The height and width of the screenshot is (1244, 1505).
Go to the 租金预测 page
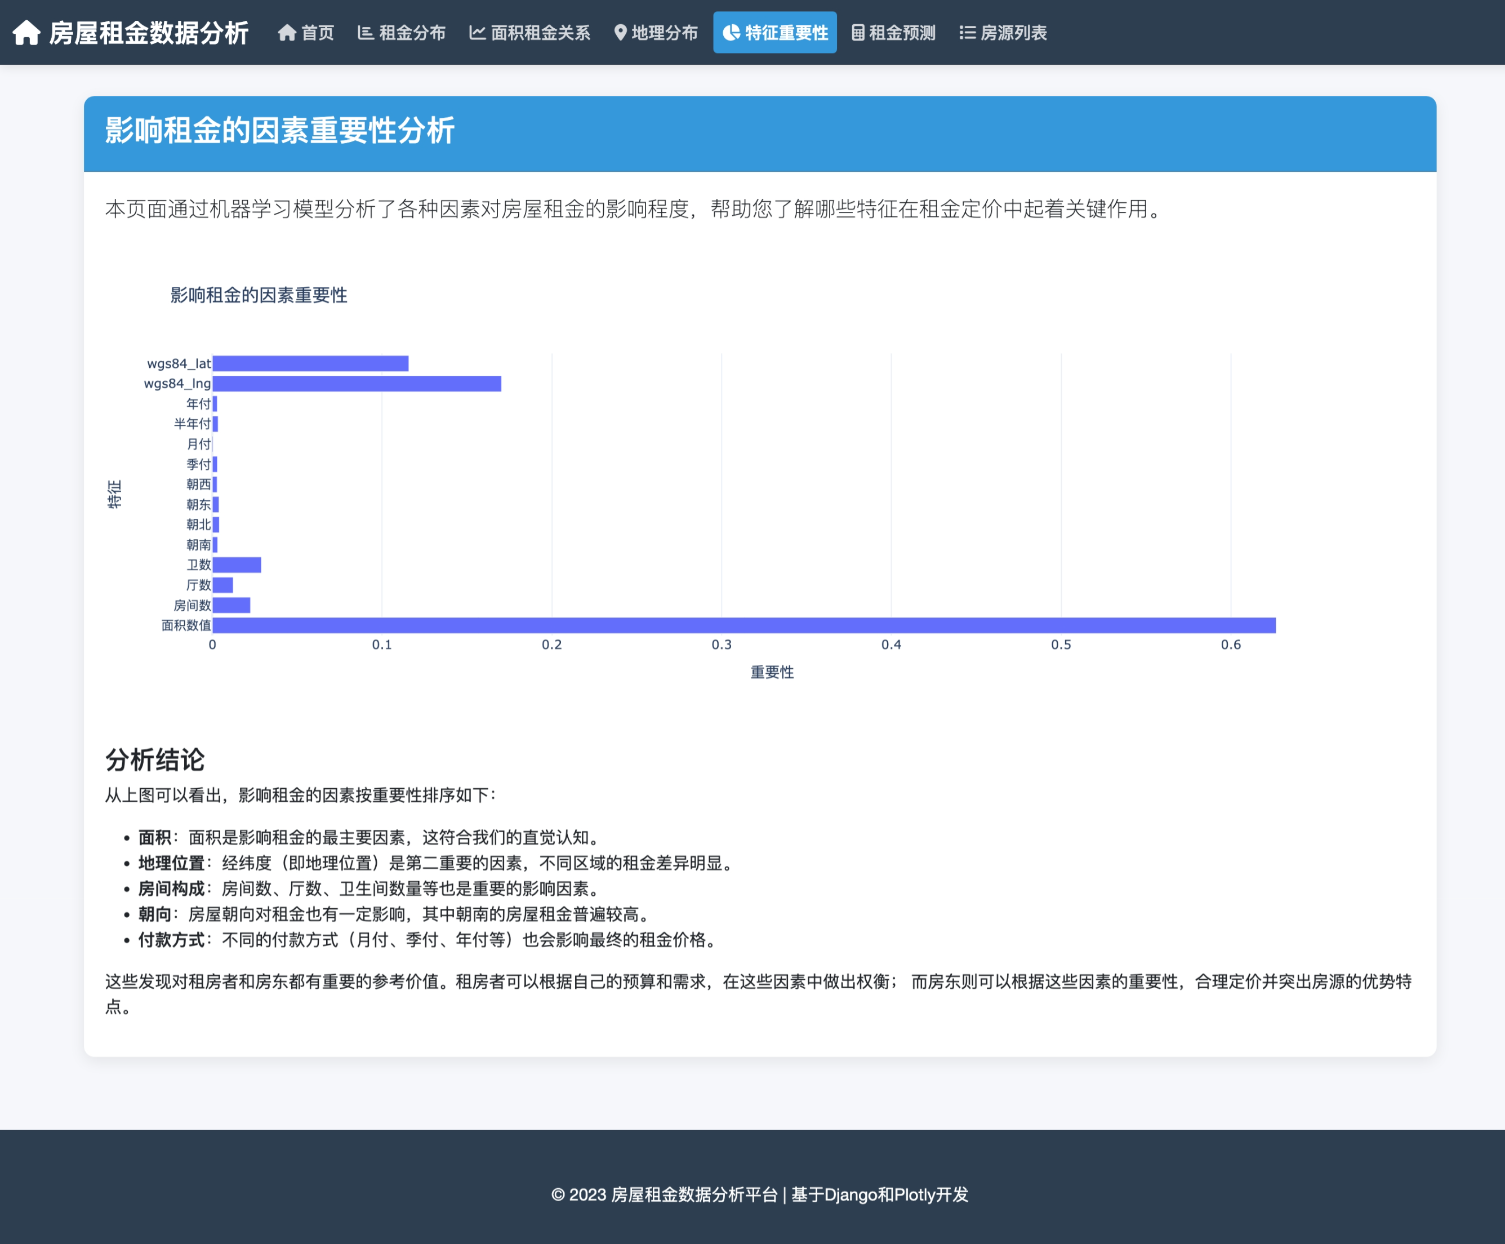pyautogui.click(x=902, y=33)
